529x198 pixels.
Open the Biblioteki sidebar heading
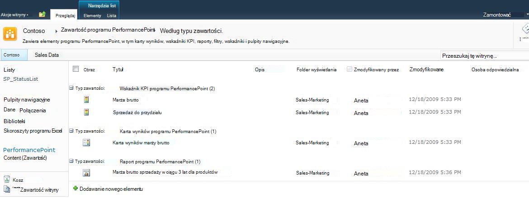pos(14,121)
